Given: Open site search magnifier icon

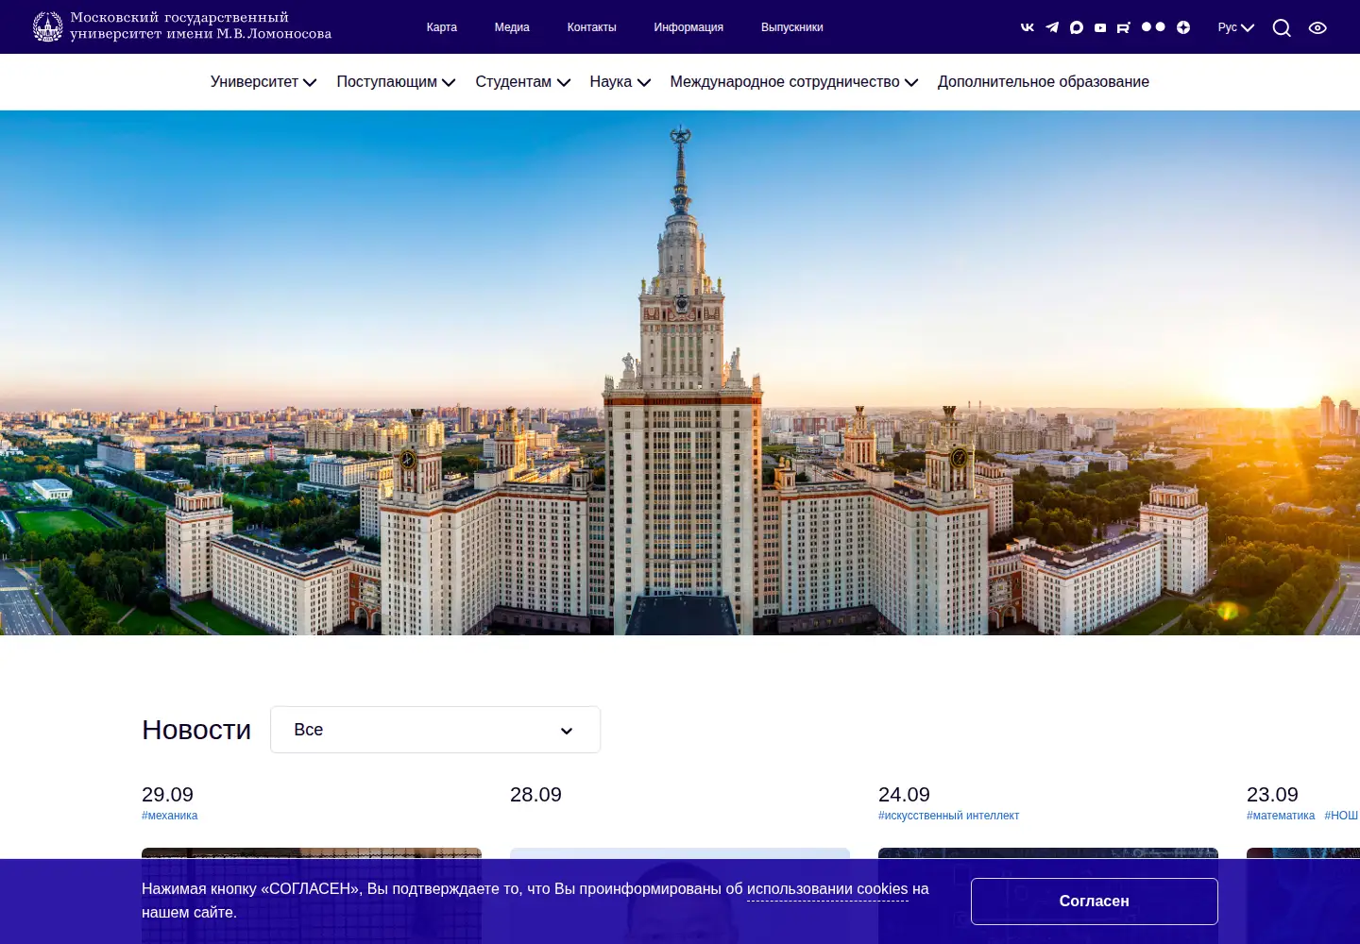Looking at the screenshot, I should click(x=1282, y=27).
